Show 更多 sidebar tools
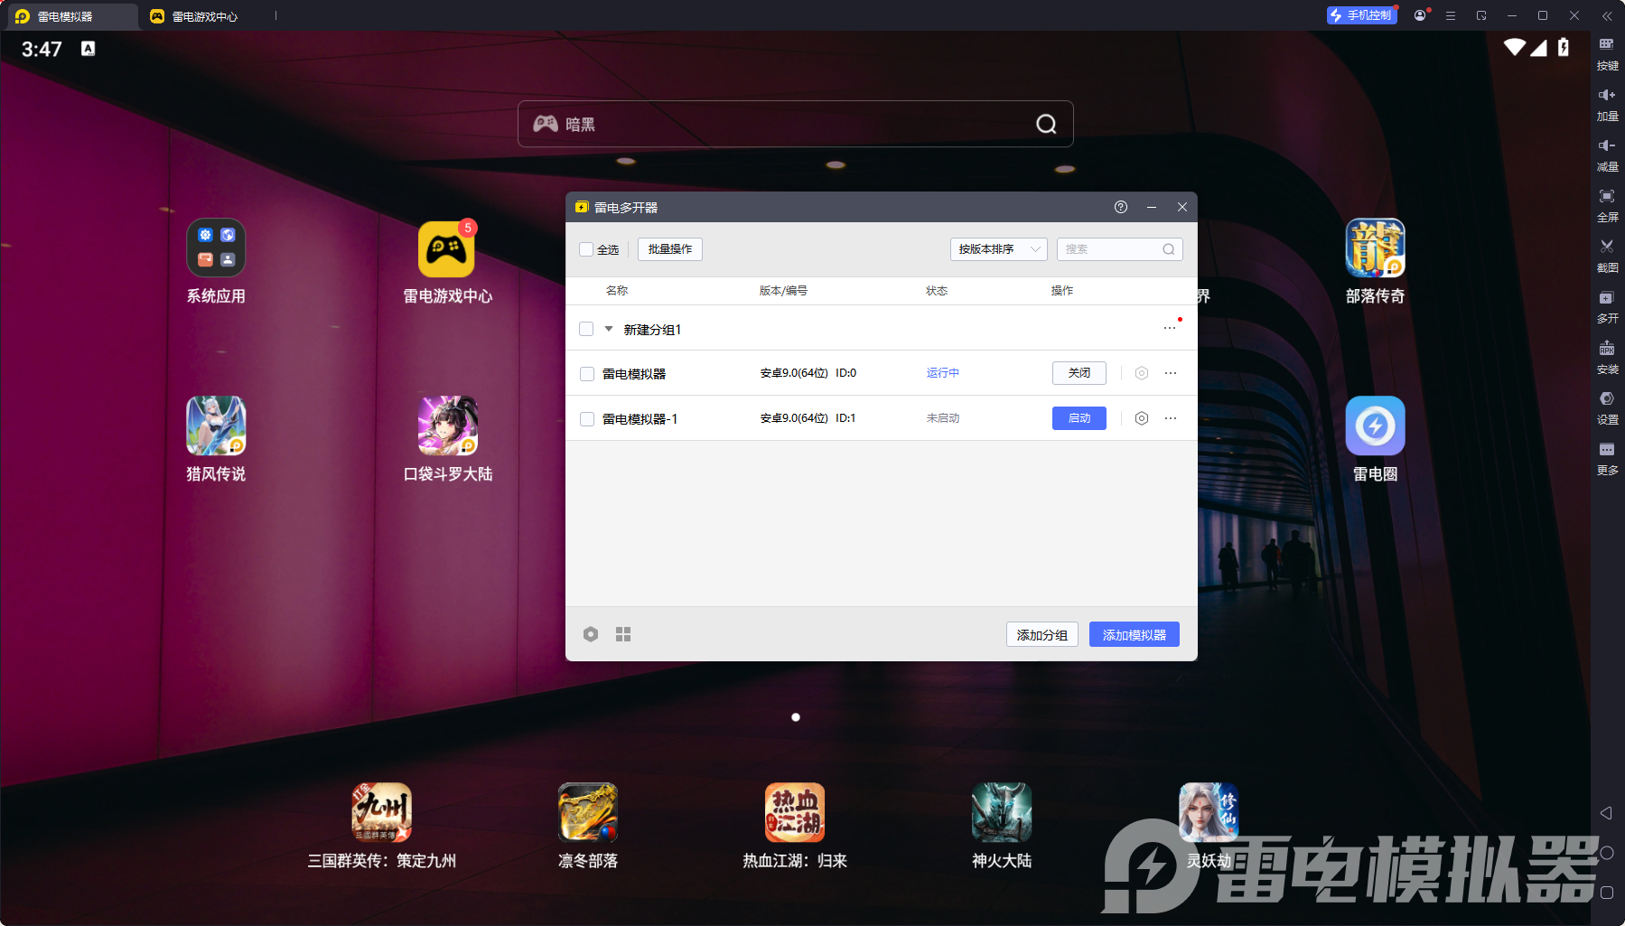 click(x=1607, y=458)
